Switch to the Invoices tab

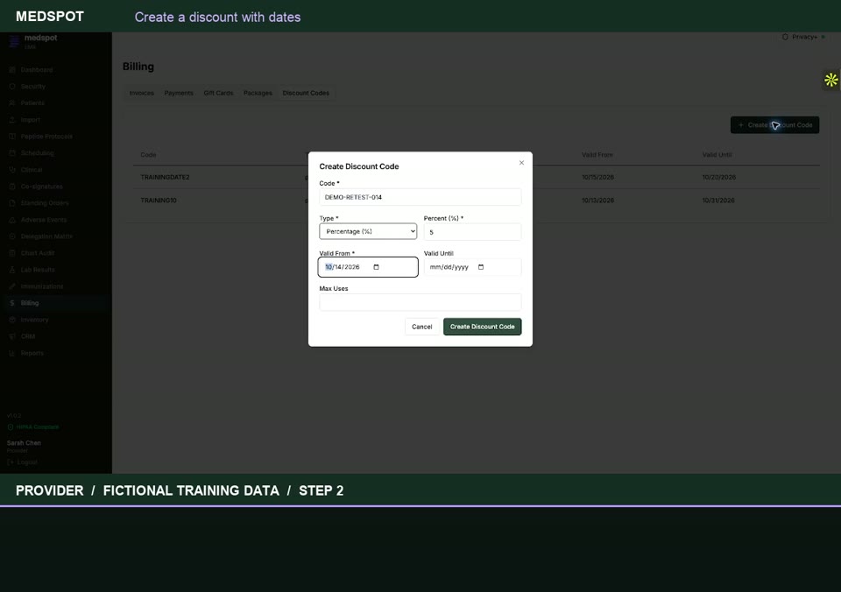(x=142, y=93)
